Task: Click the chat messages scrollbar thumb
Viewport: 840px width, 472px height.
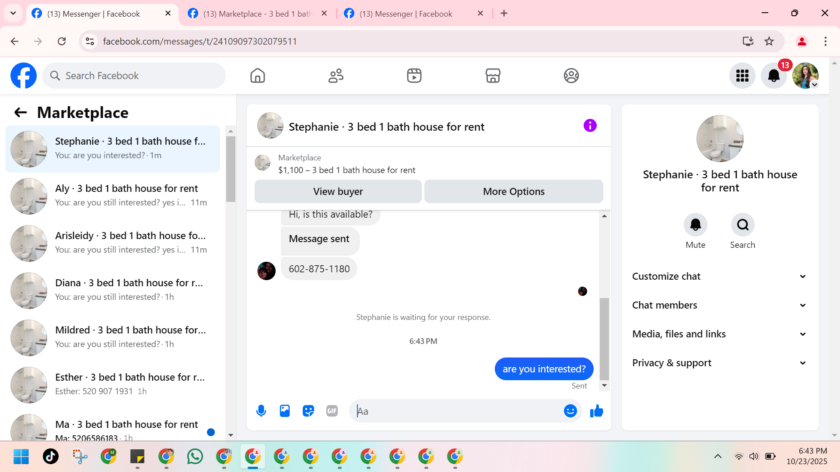Action: tap(604, 339)
